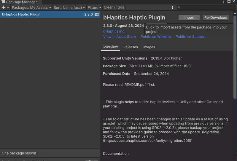The width and height of the screenshot is (237, 161).
Task: Open the Sort: Name (asc) dropdown
Action: tap(69, 7)
